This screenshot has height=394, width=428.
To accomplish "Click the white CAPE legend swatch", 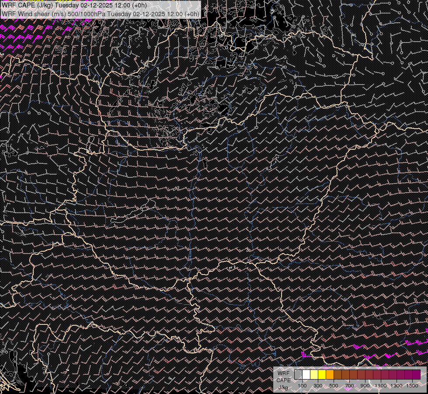I will pyautogui.click(x=306, y=375).
